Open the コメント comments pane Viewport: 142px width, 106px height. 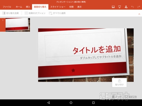coord(131,97)
